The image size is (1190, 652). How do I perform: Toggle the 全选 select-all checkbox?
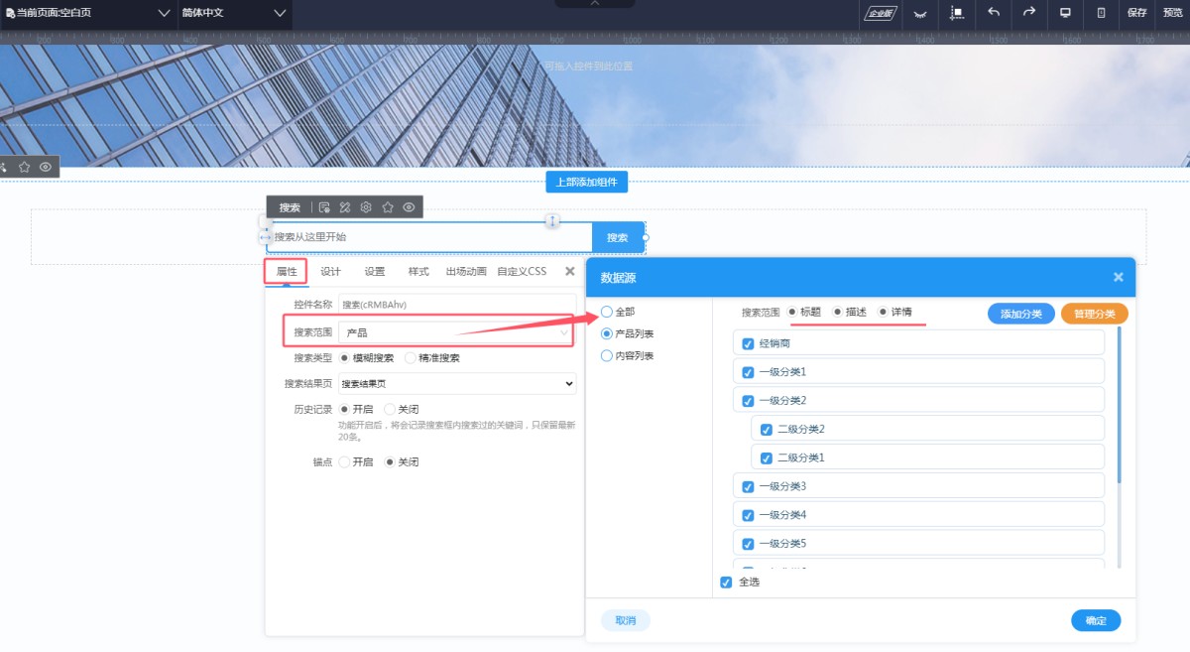click(x=726, y=582)
